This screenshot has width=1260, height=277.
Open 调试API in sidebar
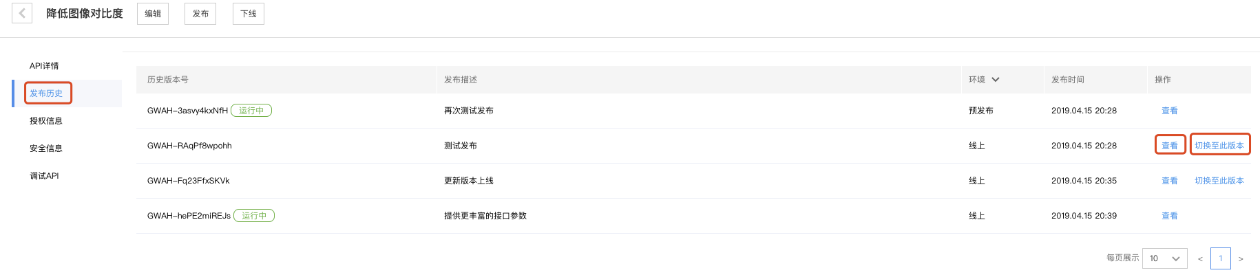pos(44,176)
